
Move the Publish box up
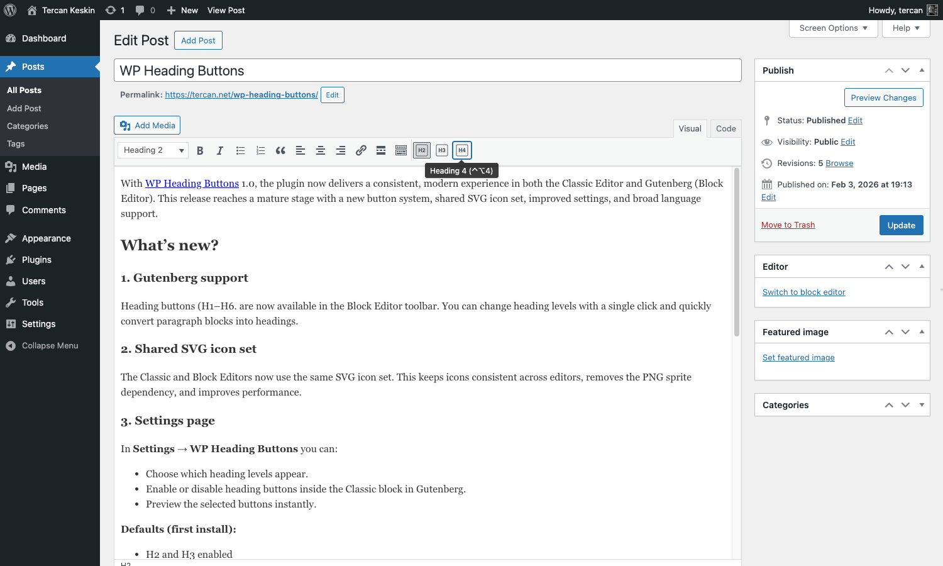tap(889, 70)
